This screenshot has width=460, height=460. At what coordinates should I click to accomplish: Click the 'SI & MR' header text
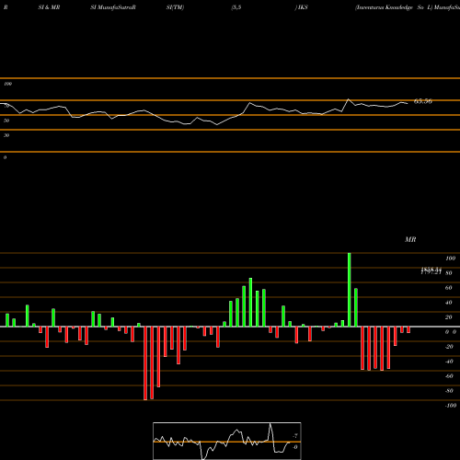click(49, 7)
